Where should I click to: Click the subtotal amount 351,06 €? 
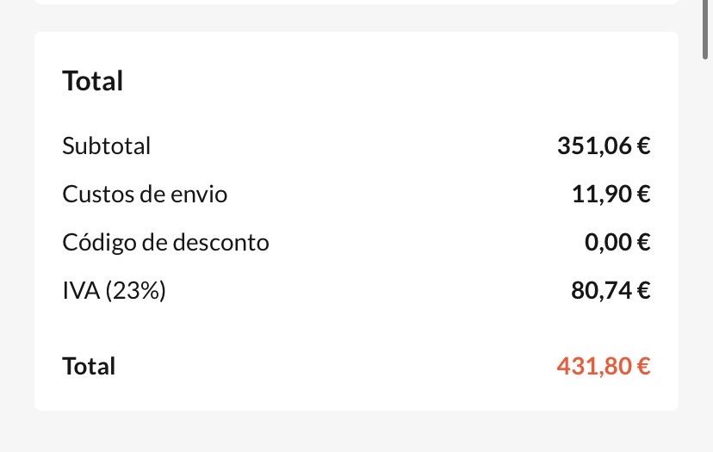(x=603, y=146)
